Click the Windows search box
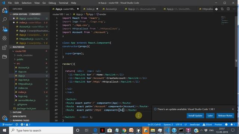Viewport: 239px width, 134px height. pyautogui.click(x=41, y=130)
